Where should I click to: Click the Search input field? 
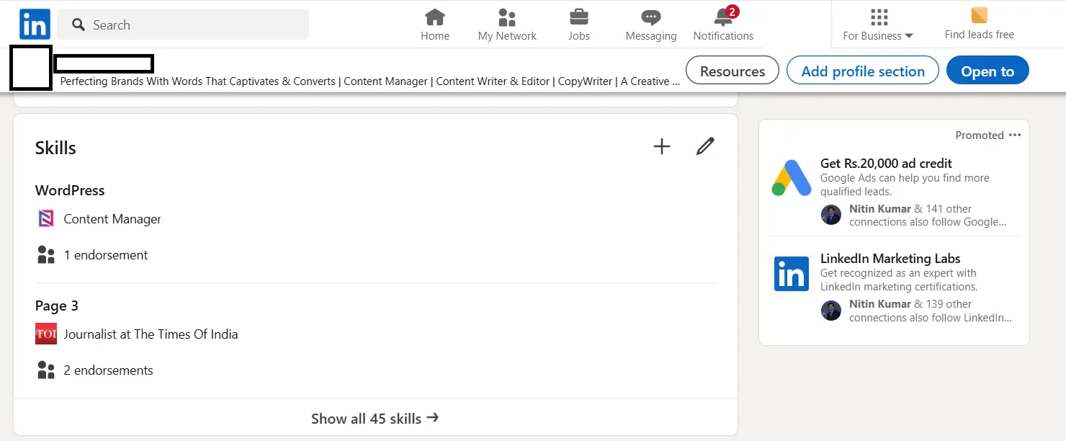tap(183, 24)
